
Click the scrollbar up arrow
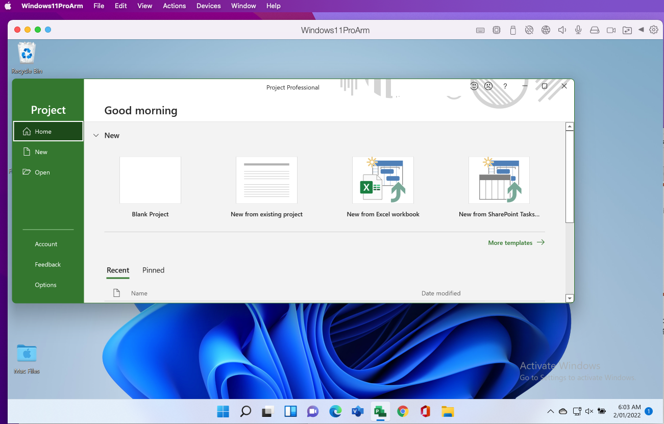[570, 127]
